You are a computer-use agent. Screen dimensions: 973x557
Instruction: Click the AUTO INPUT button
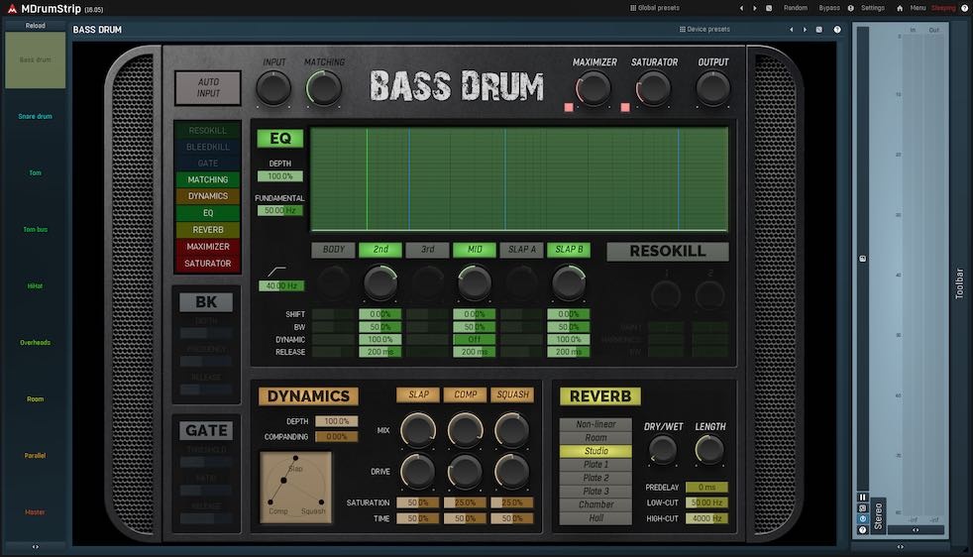[208, 87]
